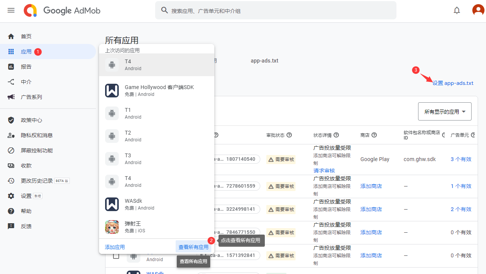486x274 pixels.
Task: Open the hamburger main menu
Action: (11, 10)
